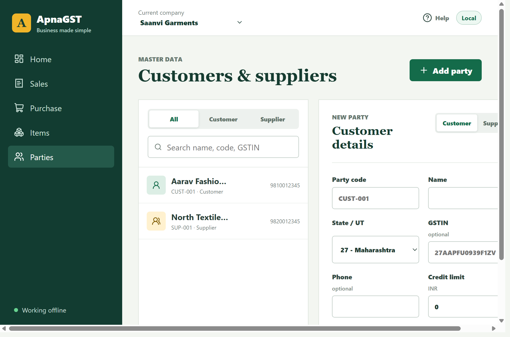Click the green Working offline status dot

[x=16, y=310]
